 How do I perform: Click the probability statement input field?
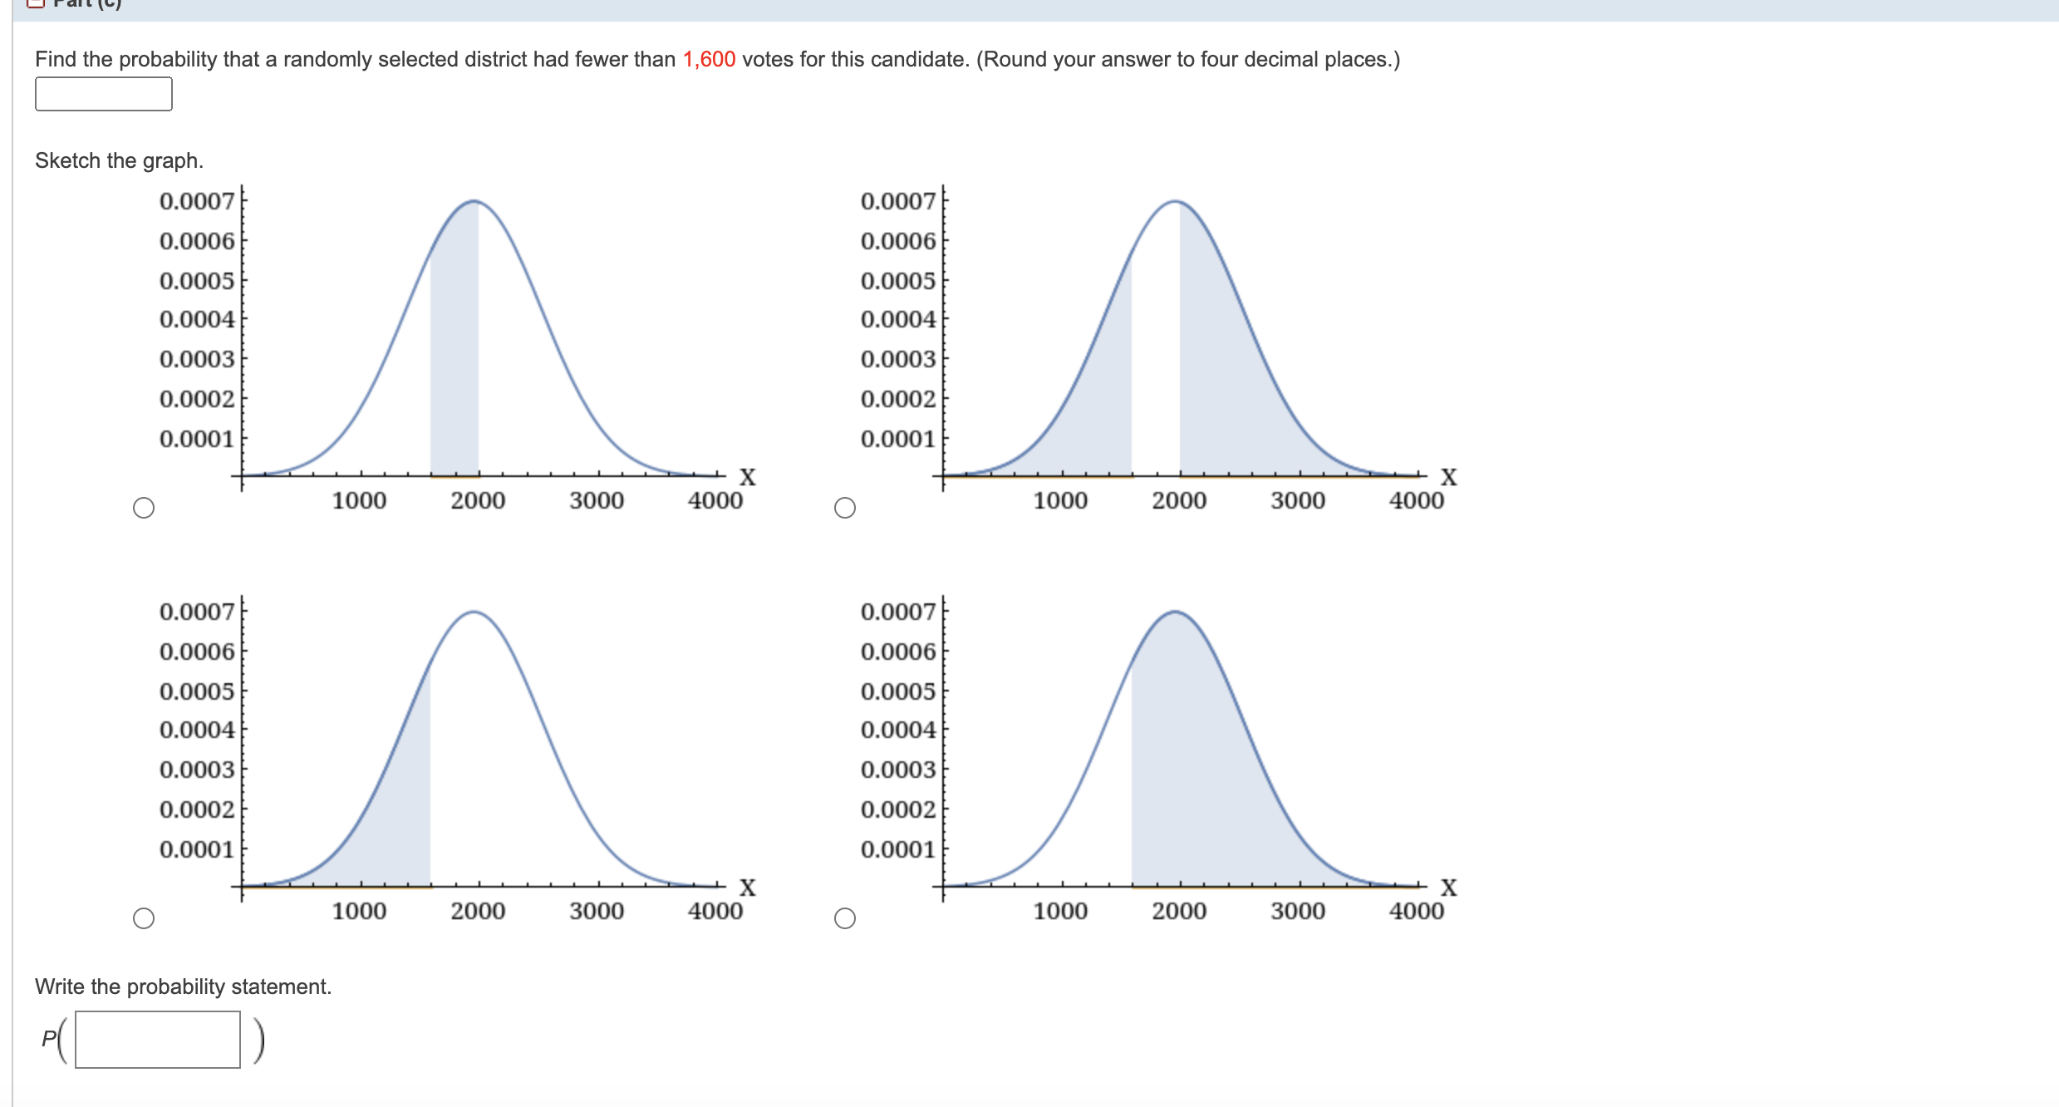[x=158, y=1040]
